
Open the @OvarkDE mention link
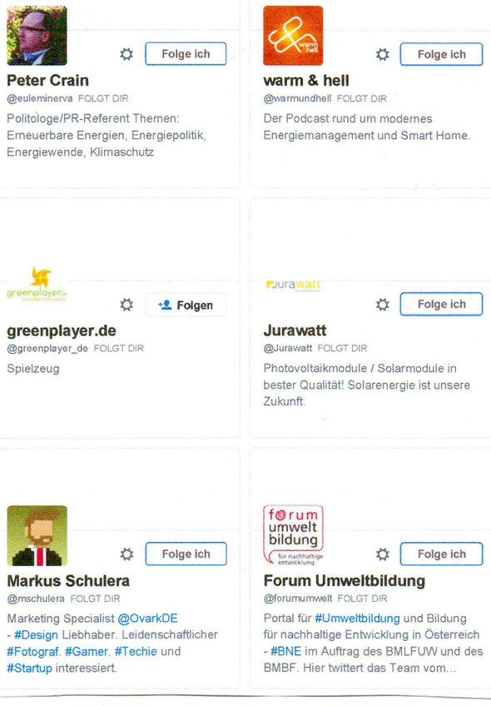pyautogui.click(x=147, y=619)
